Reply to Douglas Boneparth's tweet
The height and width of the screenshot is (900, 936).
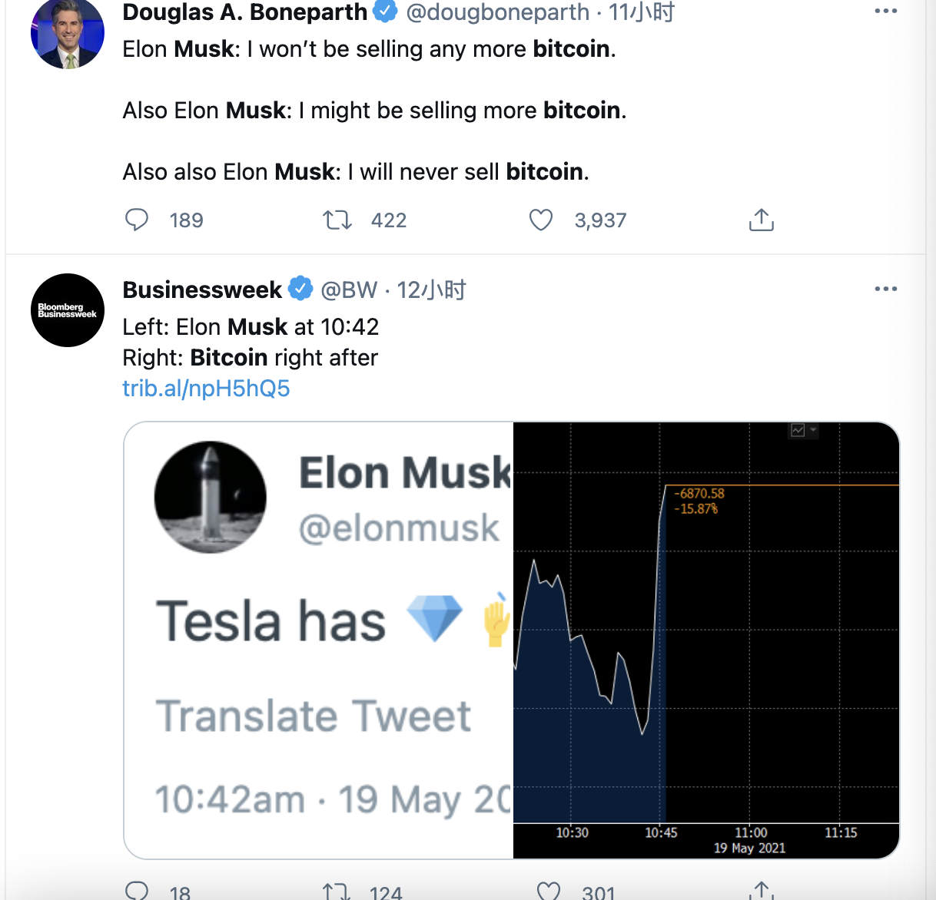tap(137, 220)
